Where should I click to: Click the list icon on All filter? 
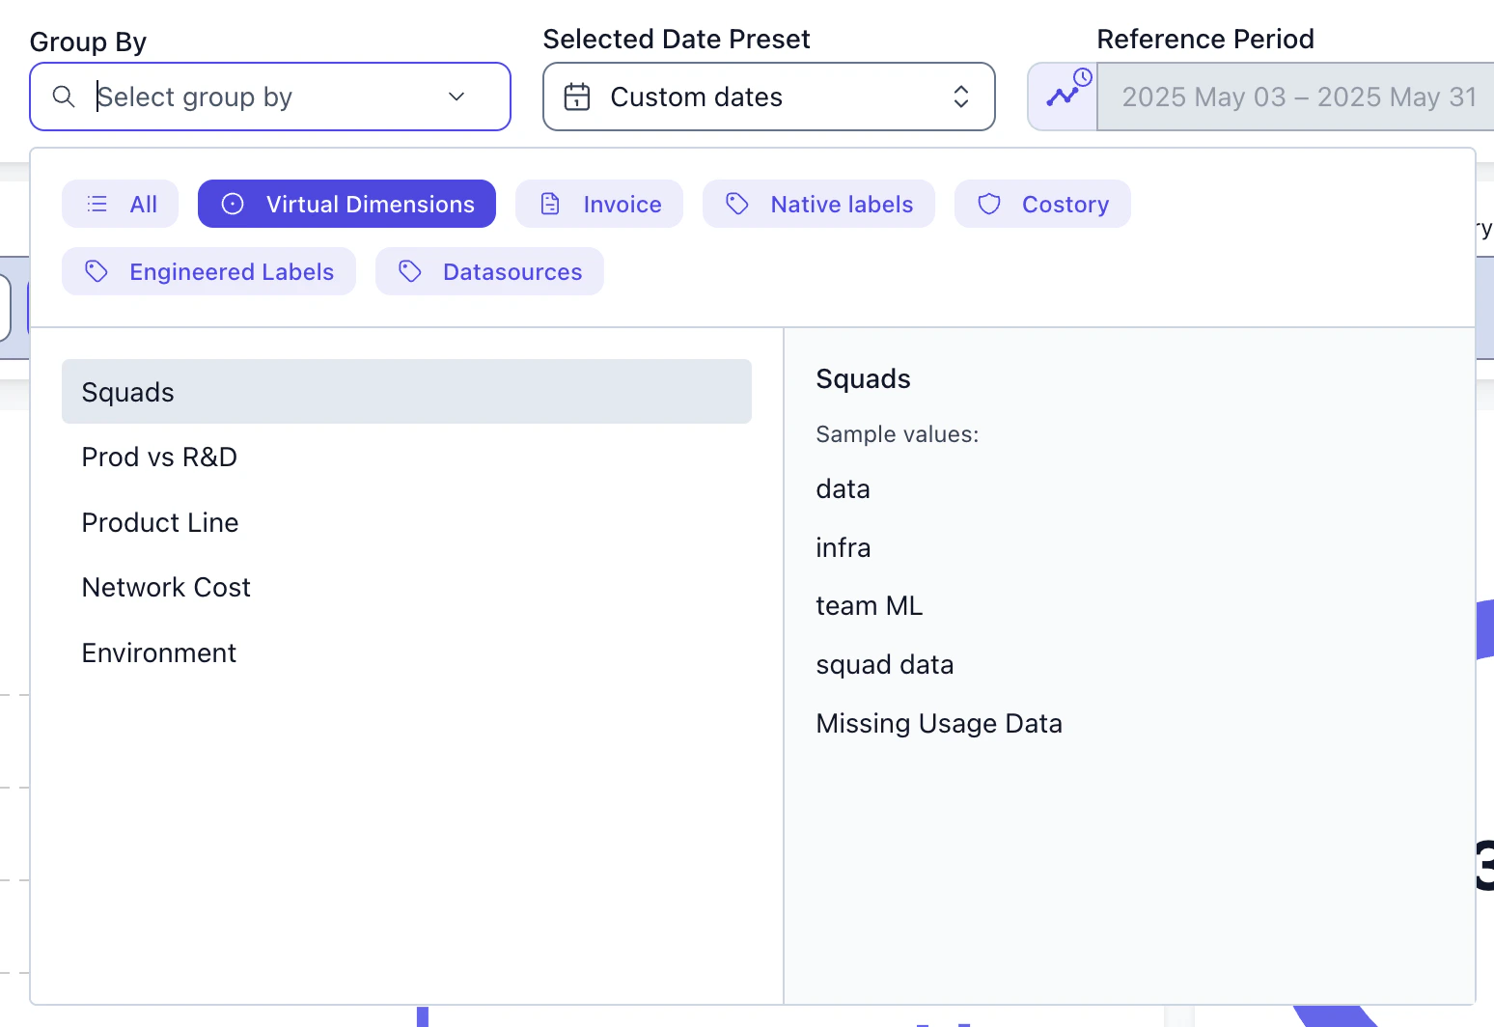point(97,204)
